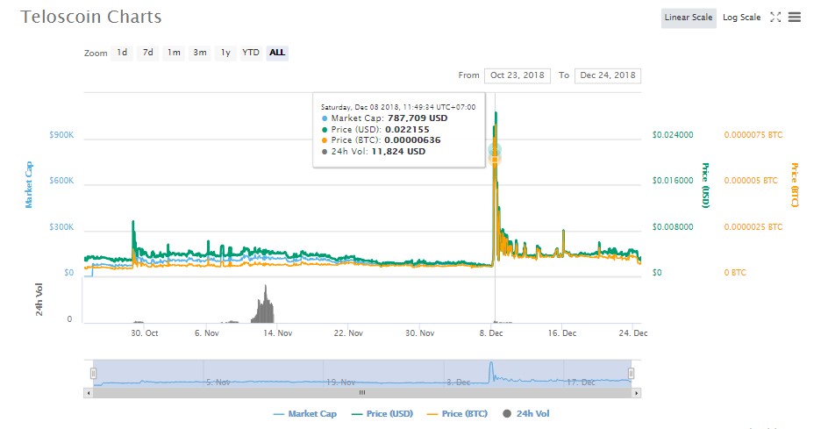828x429 pixels.
Task: Click the 16. Dec date axis label
Action: click(x=562, y=332)
